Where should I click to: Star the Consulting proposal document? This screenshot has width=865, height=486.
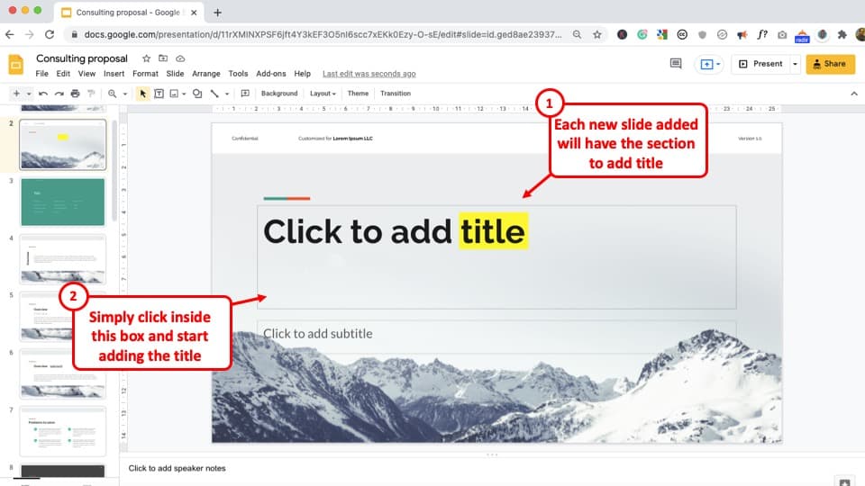146,58
